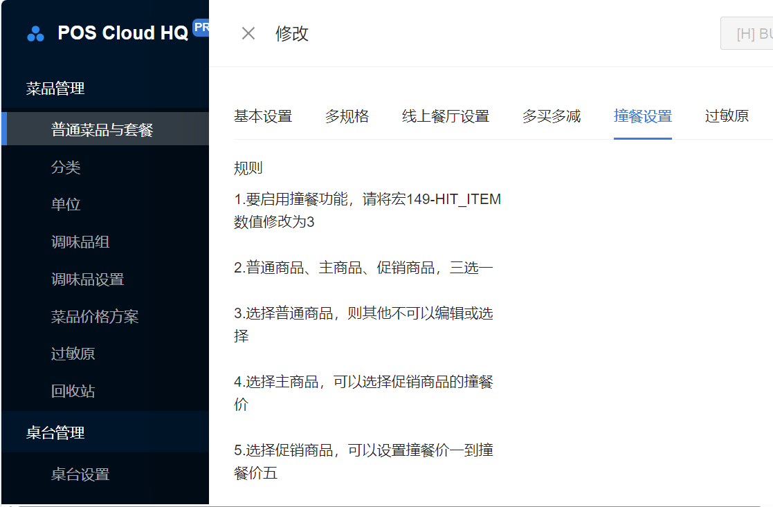Switch to the 多规格 tab

(347, 116)
